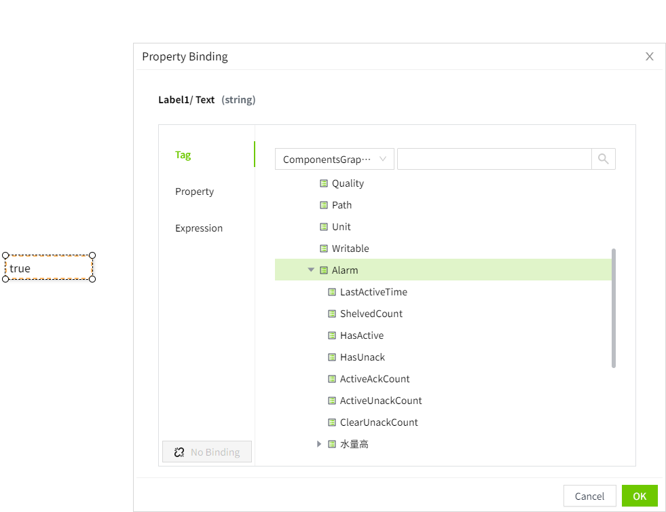Click the search magnifier icon

tap(603, 159)
